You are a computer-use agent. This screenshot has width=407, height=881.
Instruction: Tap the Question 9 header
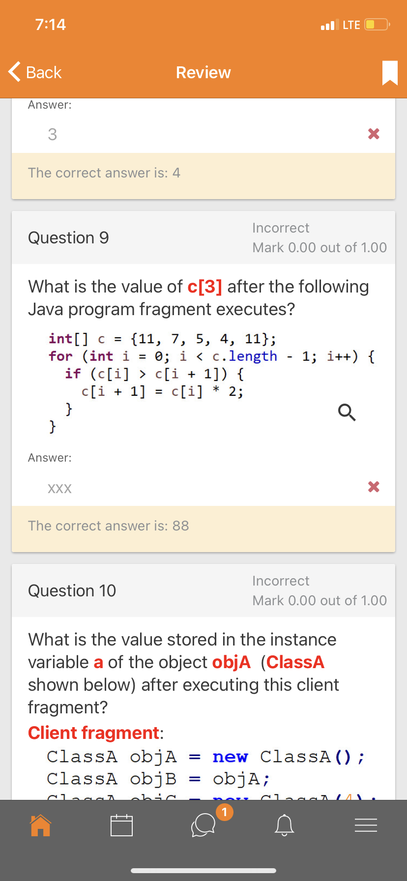68,238
